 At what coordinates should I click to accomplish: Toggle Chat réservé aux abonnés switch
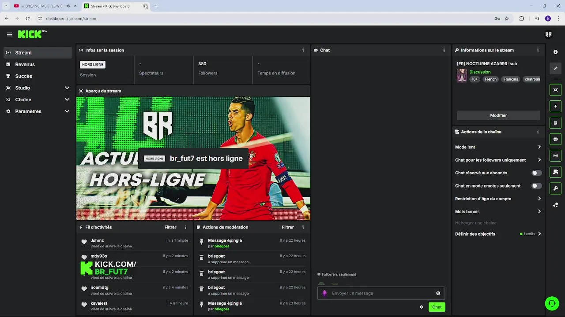536,173
